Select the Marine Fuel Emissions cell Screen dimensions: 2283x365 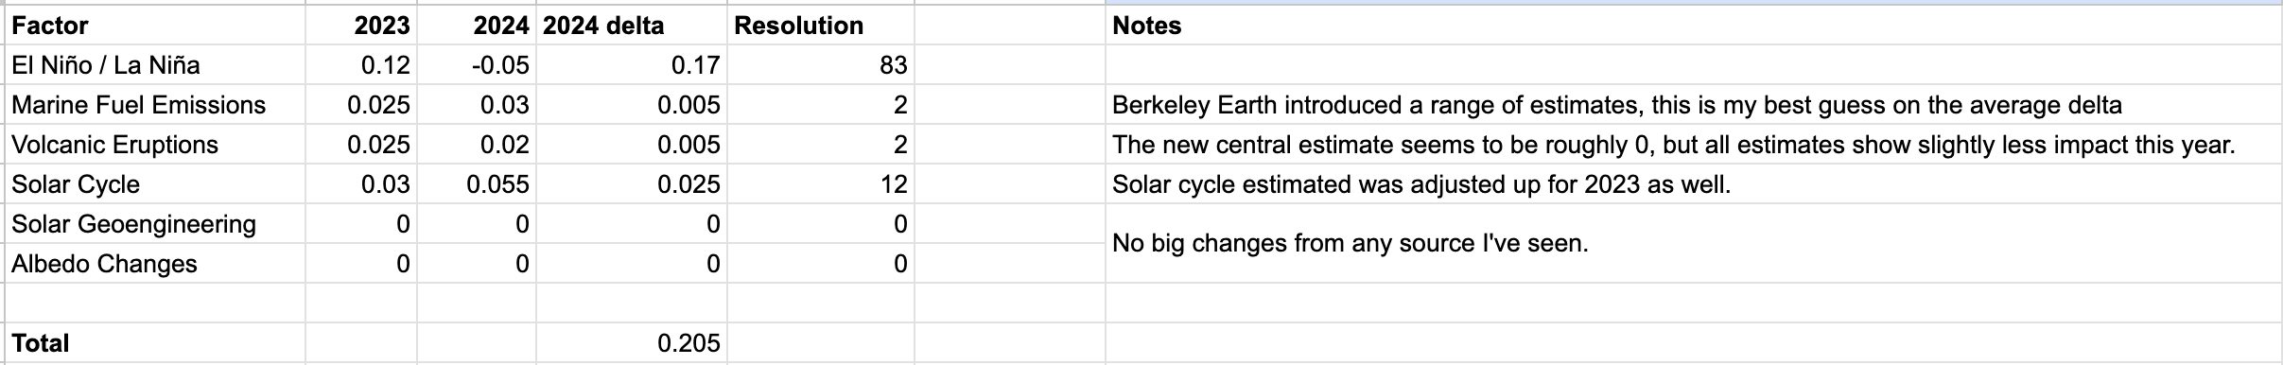[156, 105]
